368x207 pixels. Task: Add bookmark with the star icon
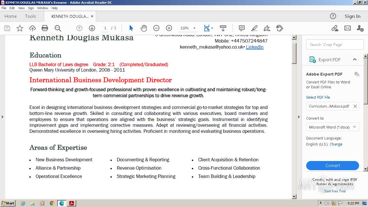(20, 28)
